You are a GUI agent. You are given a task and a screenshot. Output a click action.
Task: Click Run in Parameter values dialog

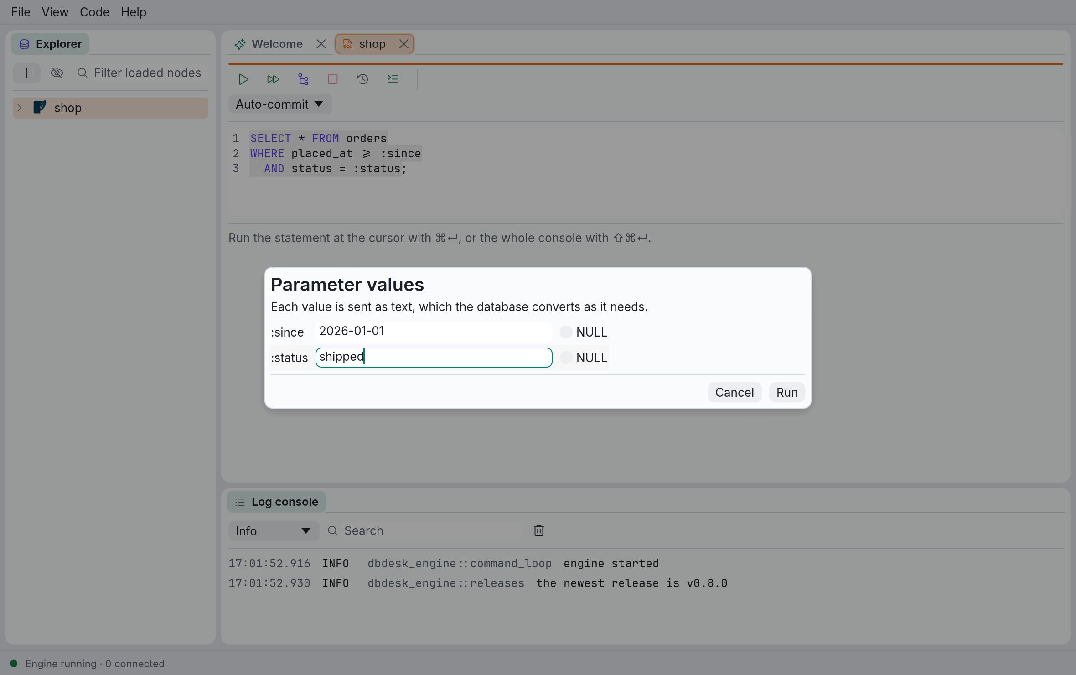pos(787,392)
